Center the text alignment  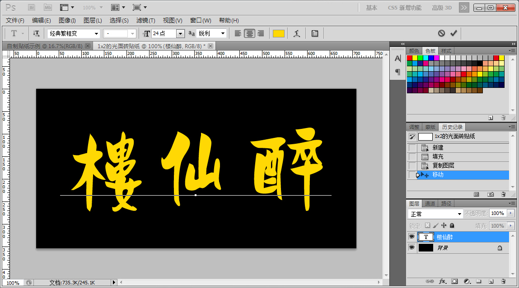[x=250, y=33]
